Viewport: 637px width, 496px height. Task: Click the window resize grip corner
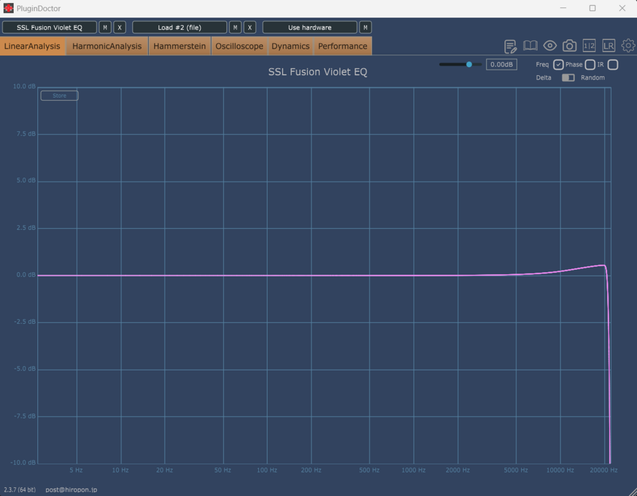coord(632,491)
